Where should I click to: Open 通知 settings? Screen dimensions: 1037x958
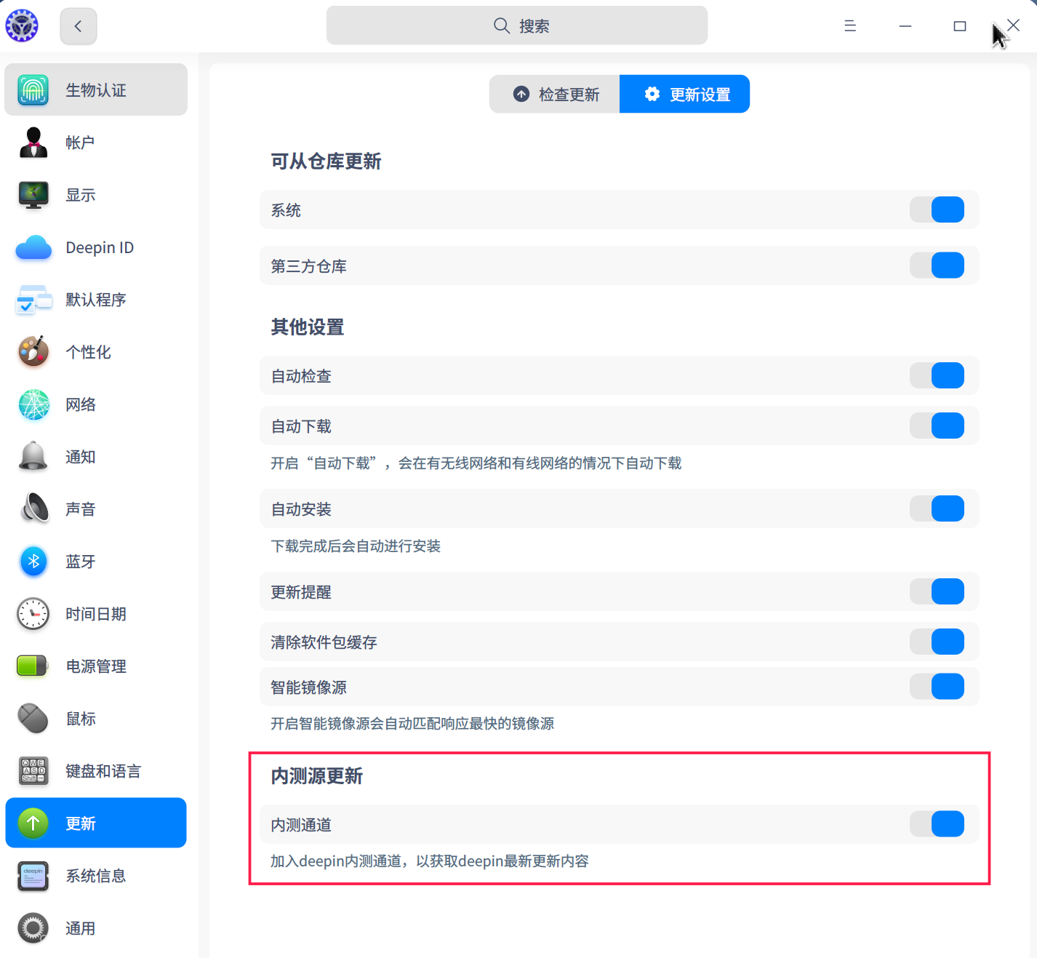coord(96,457)
